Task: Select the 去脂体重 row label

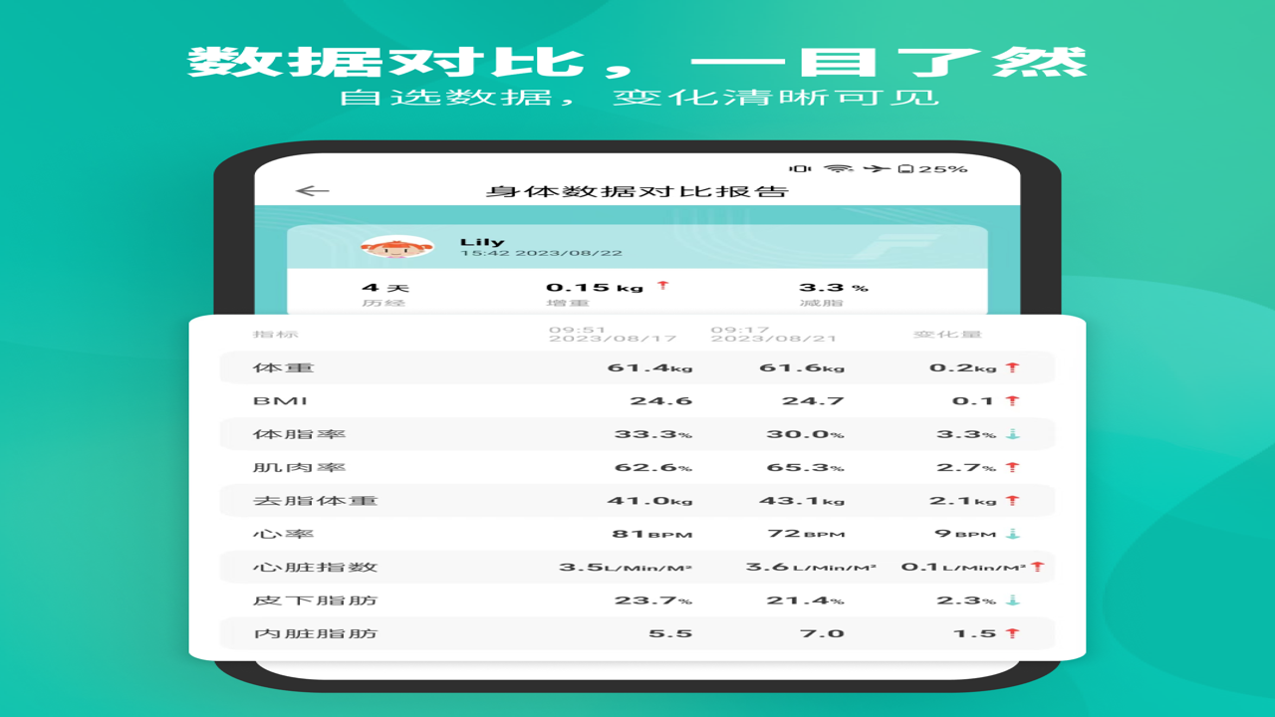Action: pyautogui.click(x=315, y=500)
